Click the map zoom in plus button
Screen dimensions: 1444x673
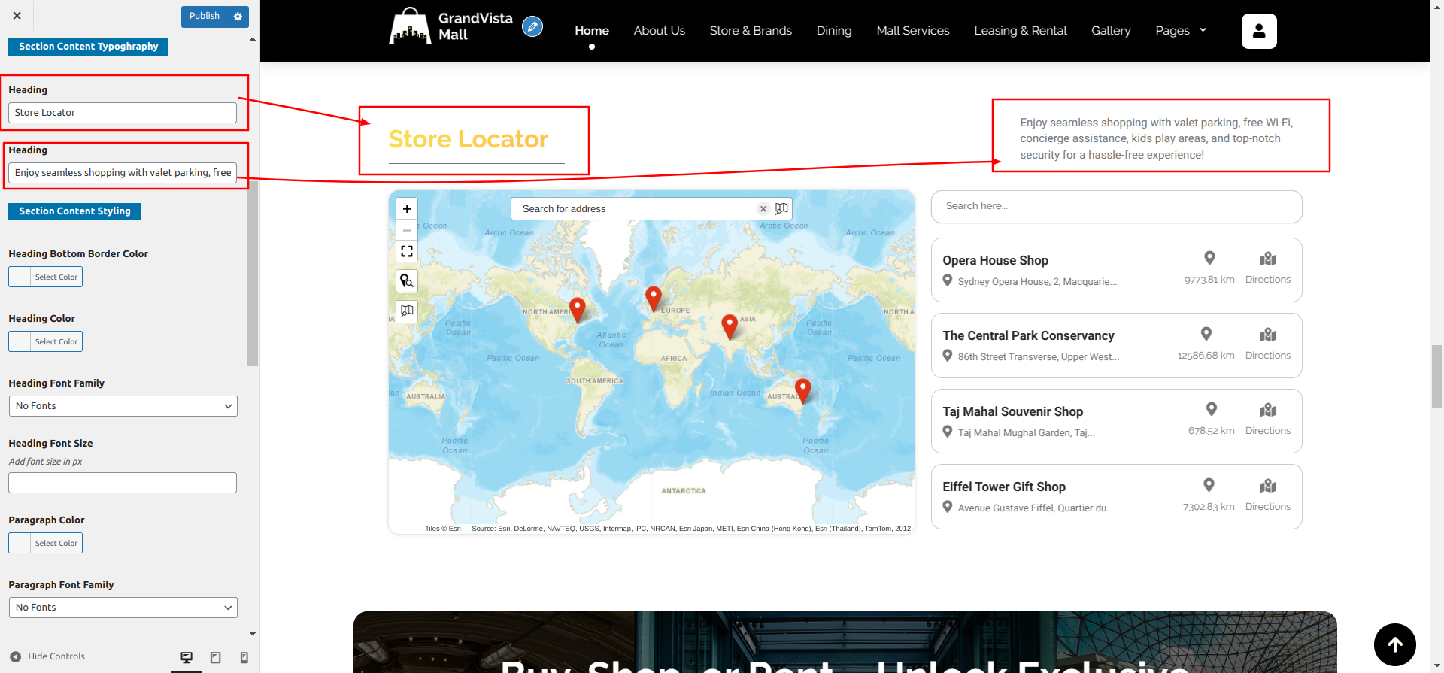[407, 209]
